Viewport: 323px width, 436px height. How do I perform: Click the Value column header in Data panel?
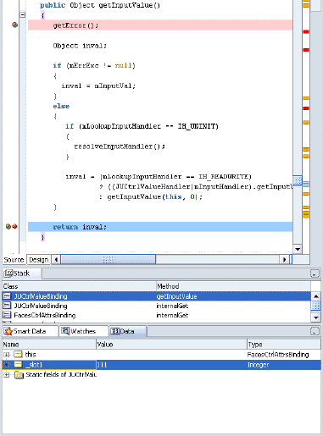[171, 345]
